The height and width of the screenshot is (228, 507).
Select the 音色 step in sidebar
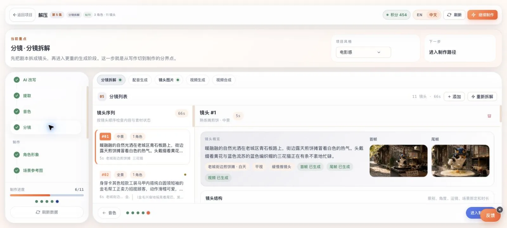pos(46,112)
